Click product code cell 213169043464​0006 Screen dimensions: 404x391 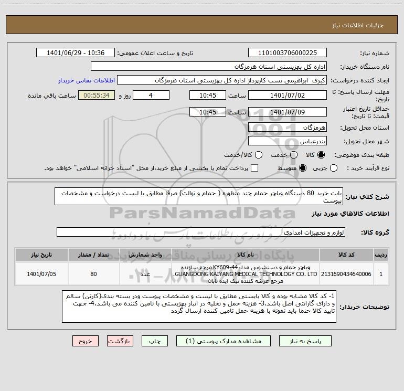346,274
